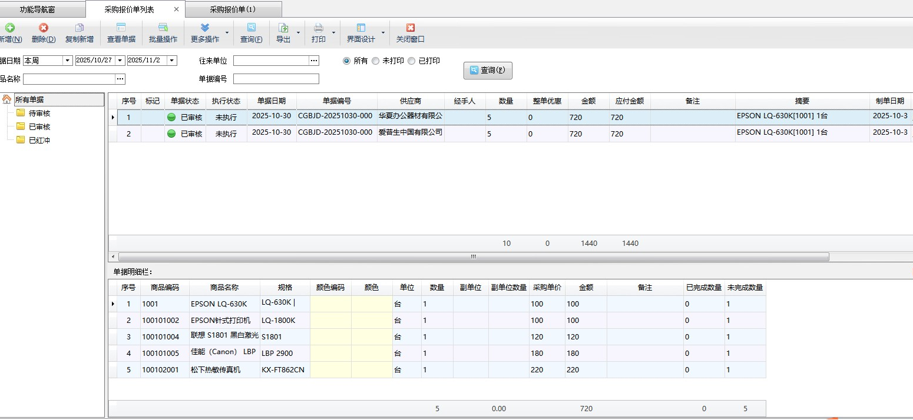Viewport: 913px width, 420px height.
Task: Click the 批量操作 batch operation icon
Action: point(163,28)
